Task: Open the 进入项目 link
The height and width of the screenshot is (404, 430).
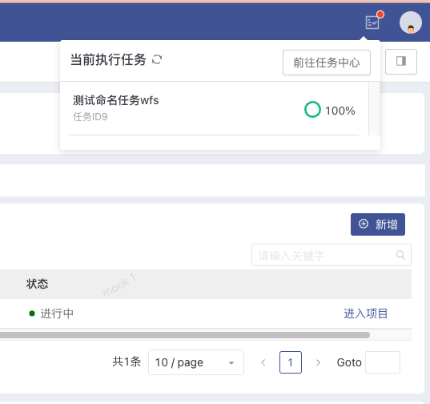Action: click(366, 313)
